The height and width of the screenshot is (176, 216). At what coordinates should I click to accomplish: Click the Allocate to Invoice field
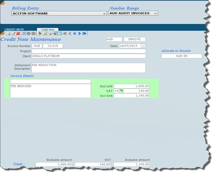181,56
